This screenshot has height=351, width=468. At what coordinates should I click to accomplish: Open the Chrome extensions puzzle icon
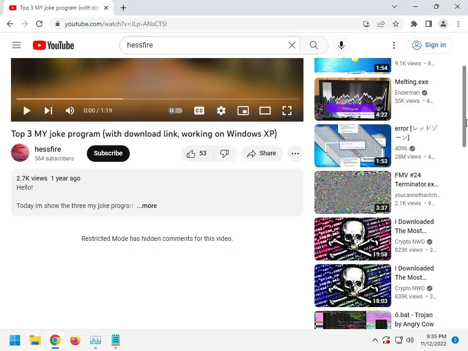click(414, 24)
